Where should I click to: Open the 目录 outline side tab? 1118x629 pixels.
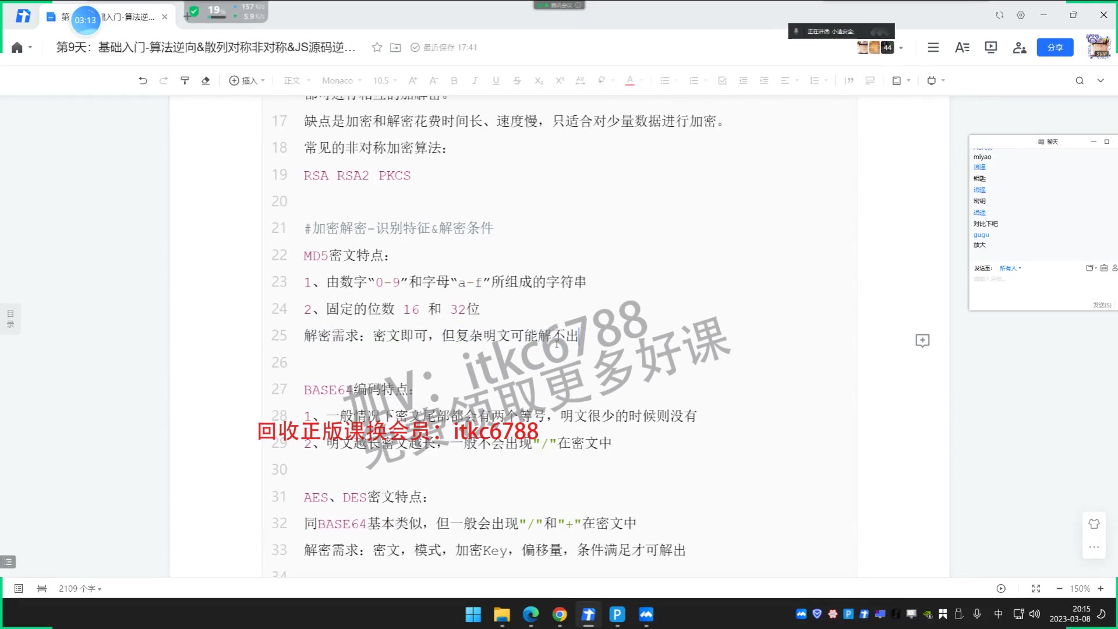click(x=10, y=319)
